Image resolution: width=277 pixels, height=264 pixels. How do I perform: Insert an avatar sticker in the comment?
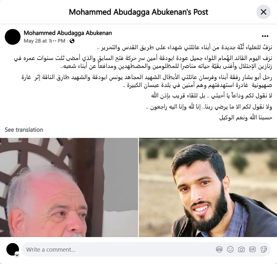(x=219, y=249)
